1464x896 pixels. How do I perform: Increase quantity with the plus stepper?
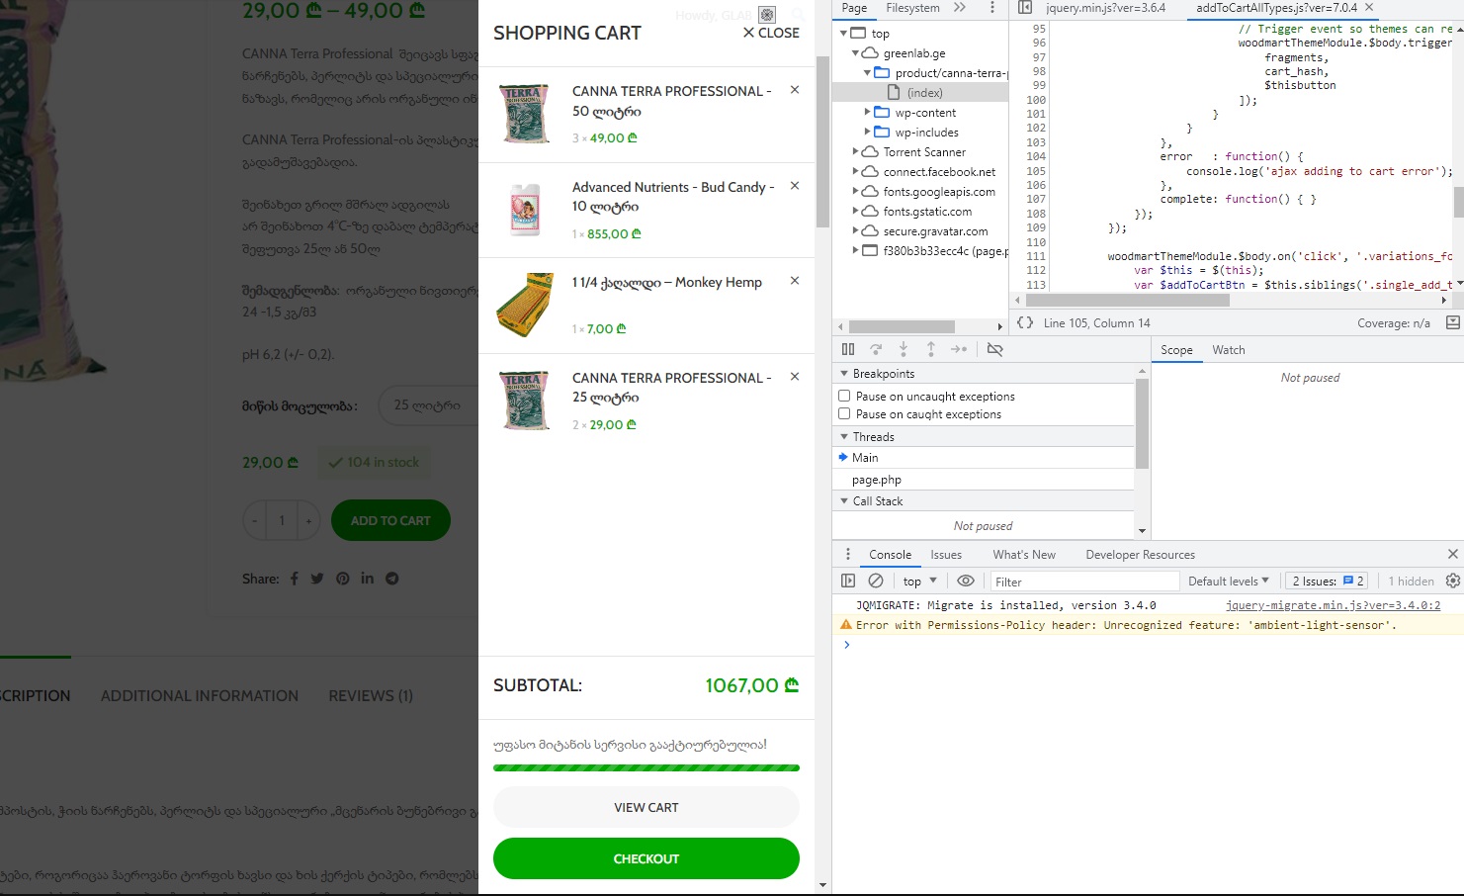point(308,520)
